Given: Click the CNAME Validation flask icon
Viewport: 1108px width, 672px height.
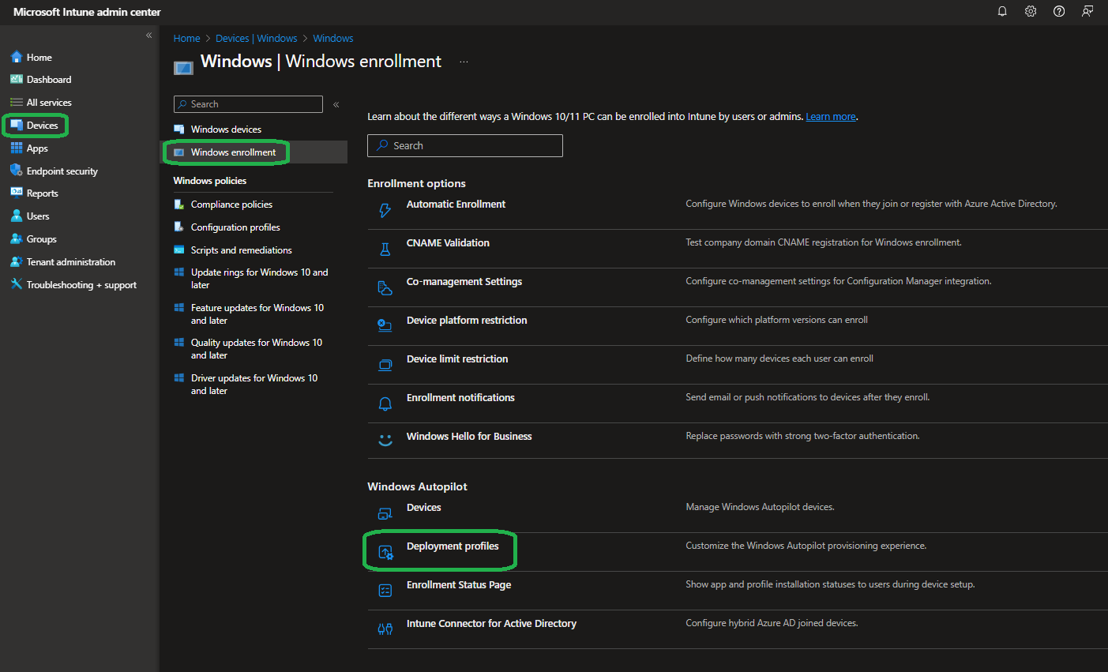Looking at the screenshot, I should click(385, 249).
